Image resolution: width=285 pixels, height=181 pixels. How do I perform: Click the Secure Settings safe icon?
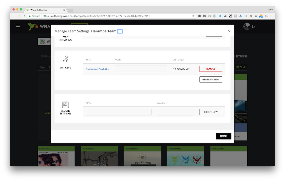(65, 105)
